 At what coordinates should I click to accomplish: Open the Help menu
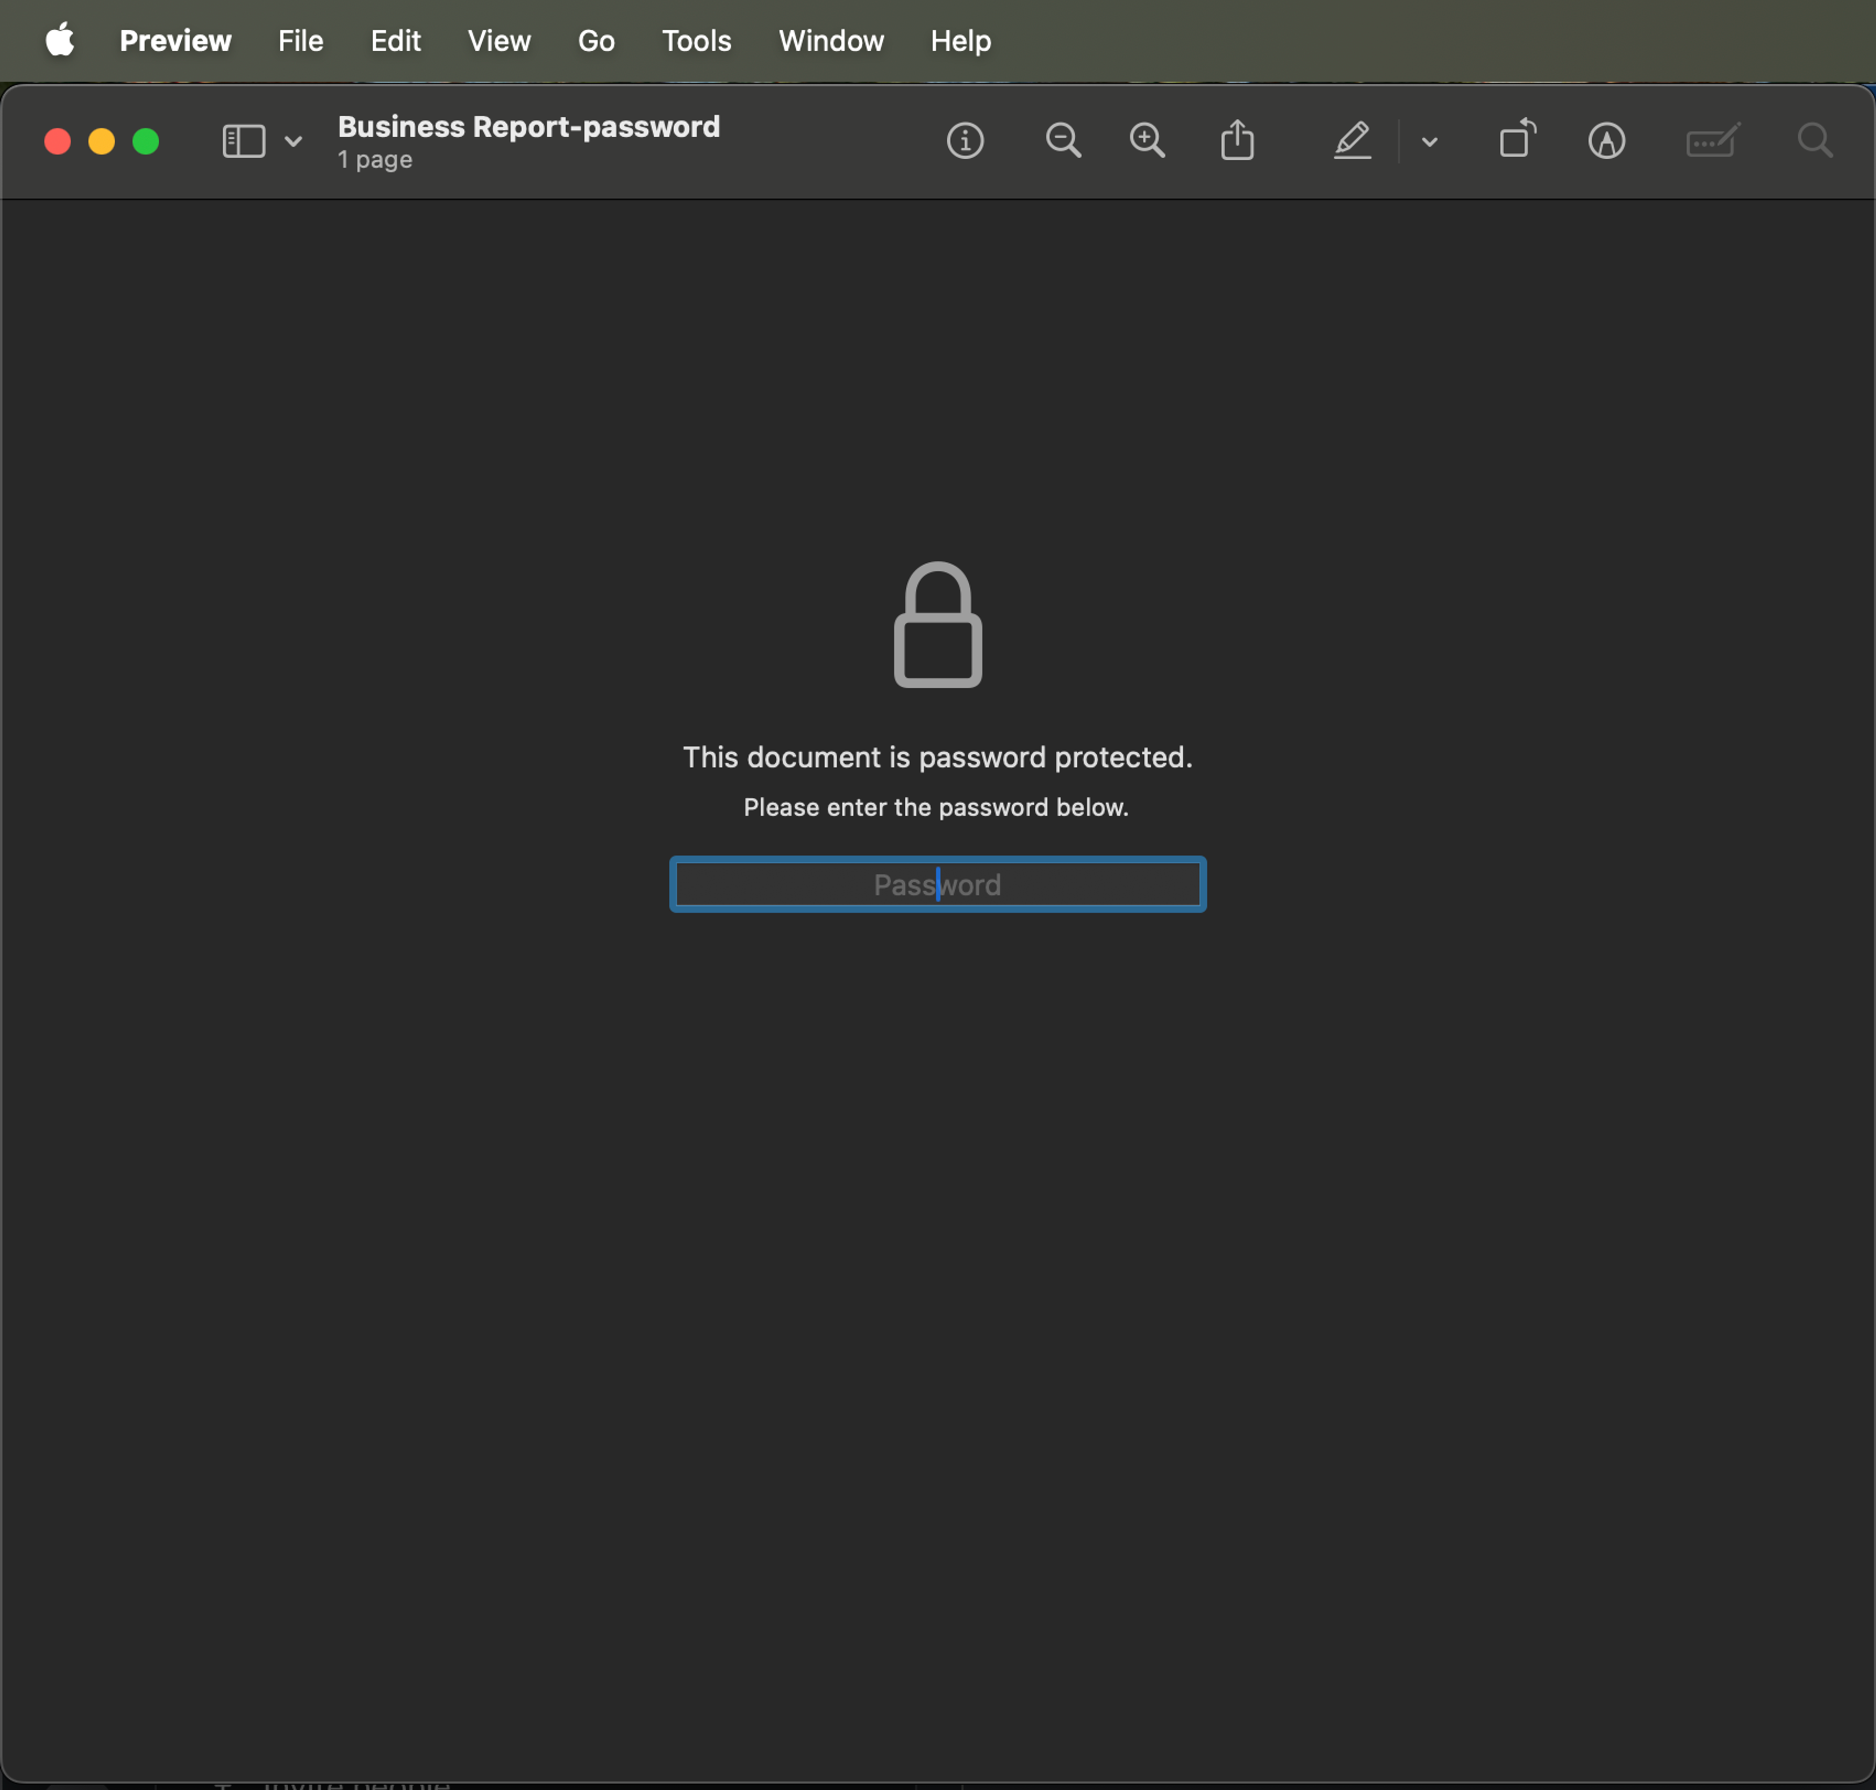pos(961,41)
